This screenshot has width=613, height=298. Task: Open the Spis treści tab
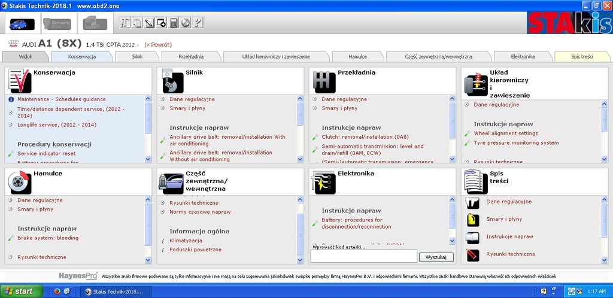point(582,57)
